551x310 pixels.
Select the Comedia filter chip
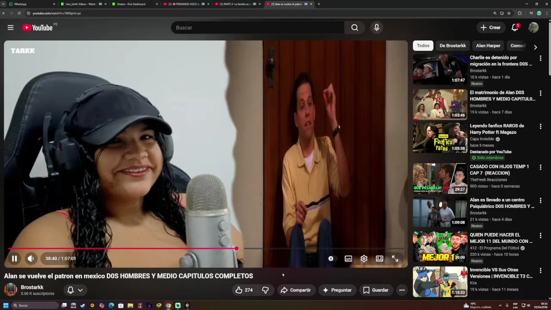click(518, 46)
